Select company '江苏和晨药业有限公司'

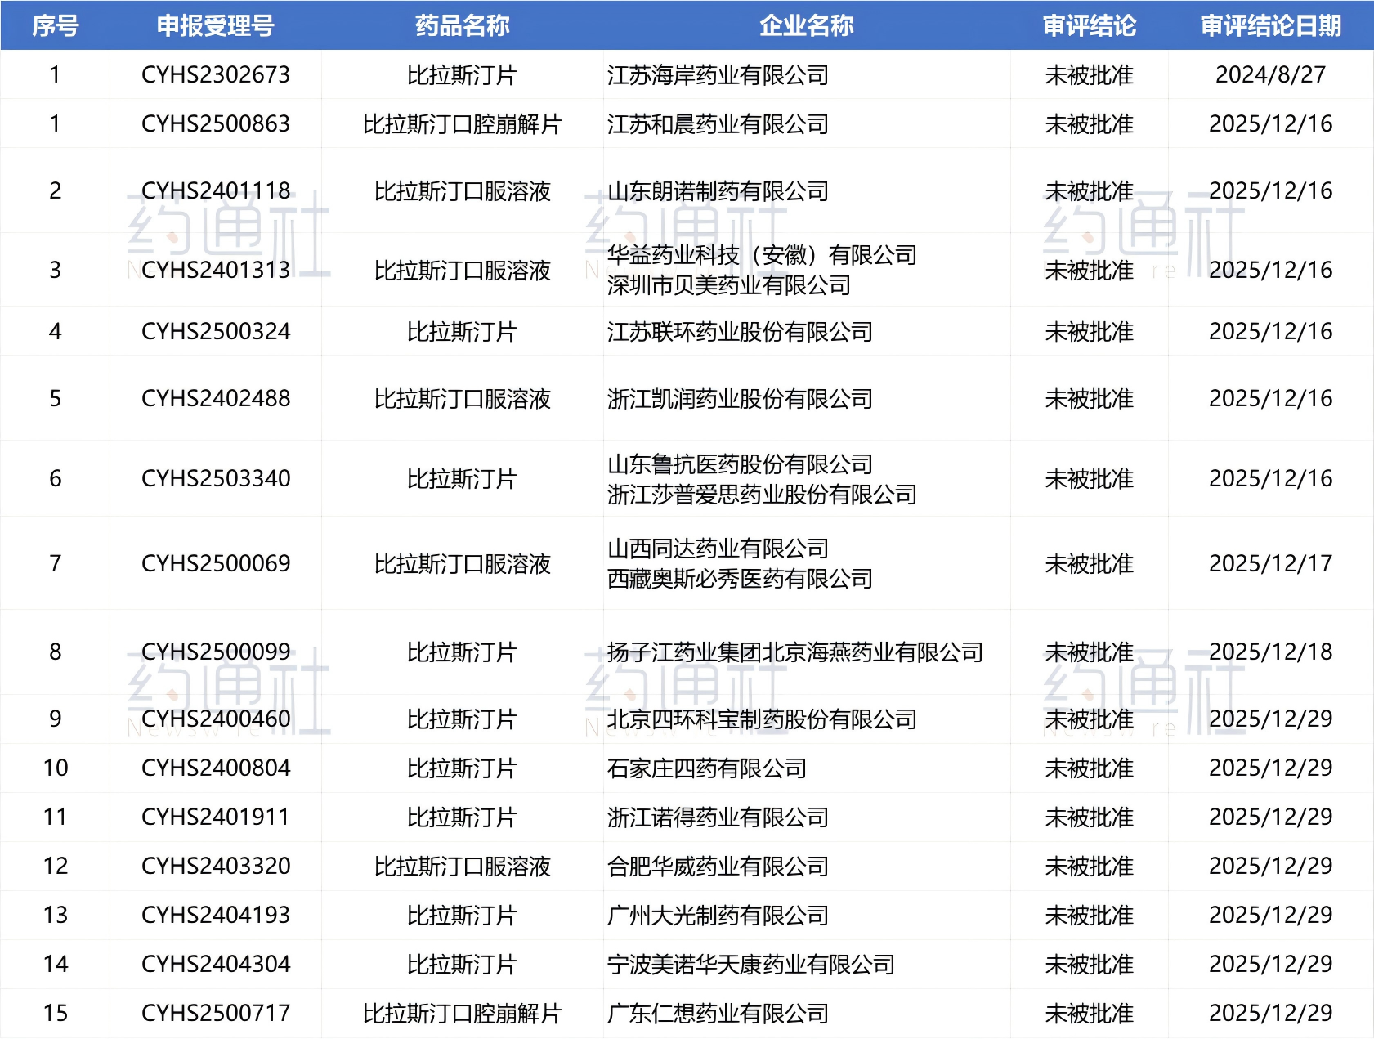tap(718, 124)
